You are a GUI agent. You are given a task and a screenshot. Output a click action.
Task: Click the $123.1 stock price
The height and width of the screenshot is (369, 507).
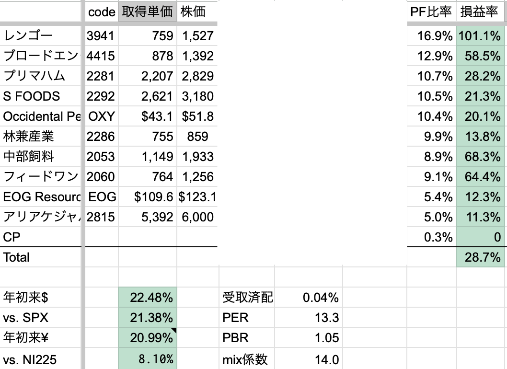pos(197,196)
